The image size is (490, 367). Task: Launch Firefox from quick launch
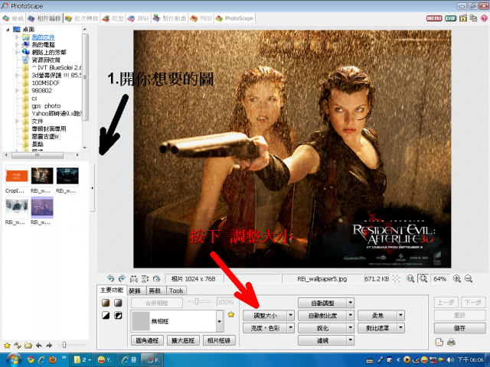(53, 360)
